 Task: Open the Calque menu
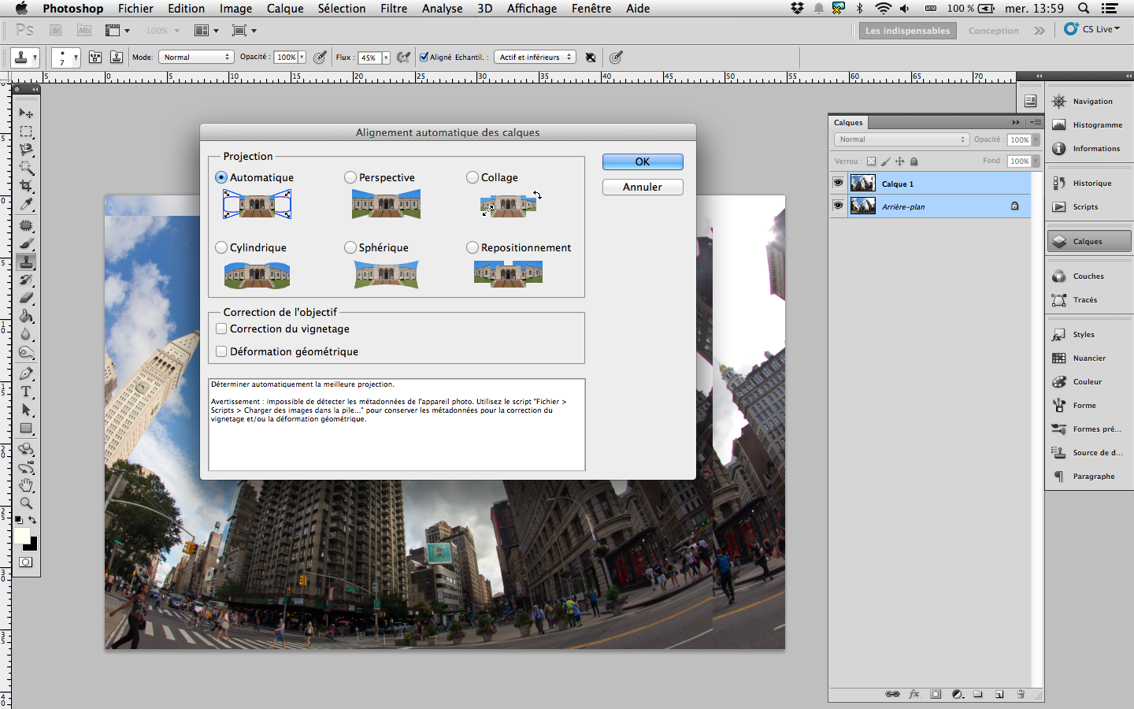(x=285, y=9)
